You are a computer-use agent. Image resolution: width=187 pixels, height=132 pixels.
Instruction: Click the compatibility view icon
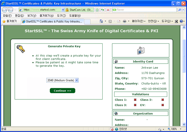97,10
